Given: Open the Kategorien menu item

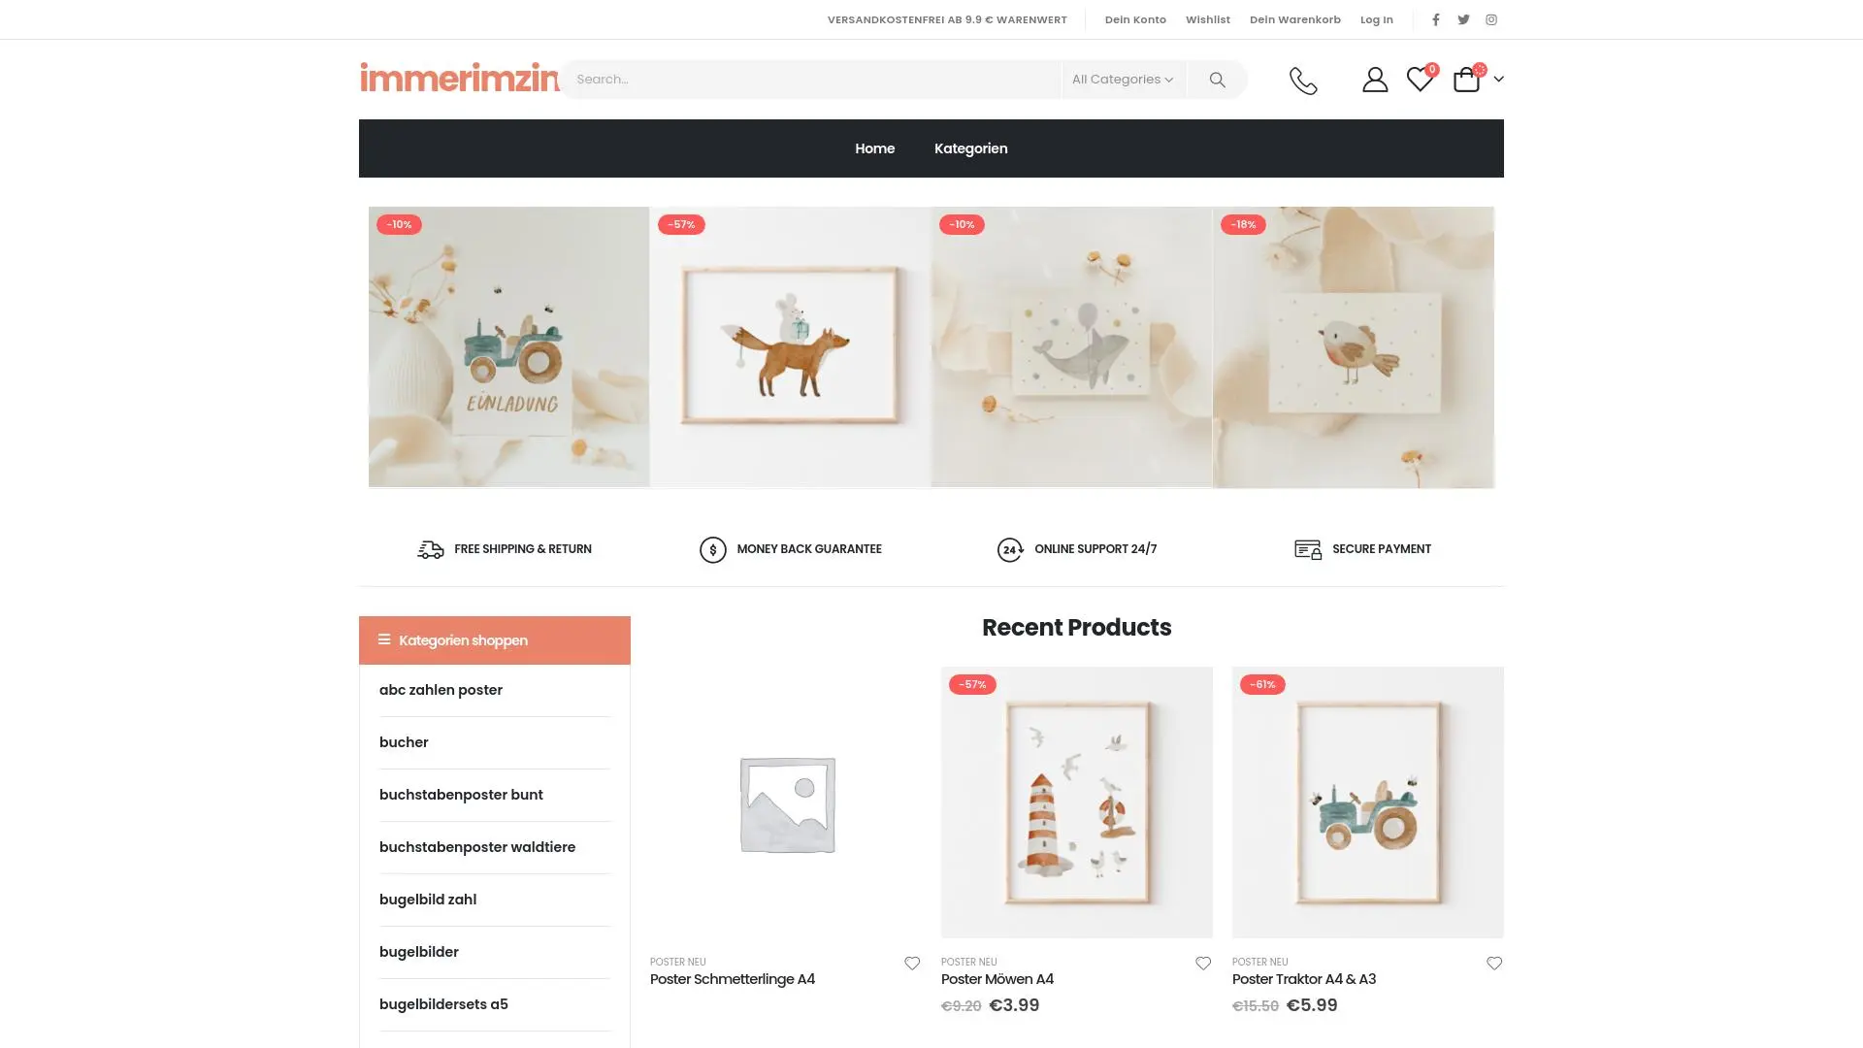Looking at the screenshot, I should (970, 148).
